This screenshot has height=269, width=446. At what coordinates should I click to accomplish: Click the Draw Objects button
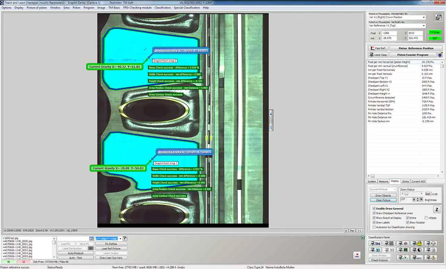click(x=383, y=195)
